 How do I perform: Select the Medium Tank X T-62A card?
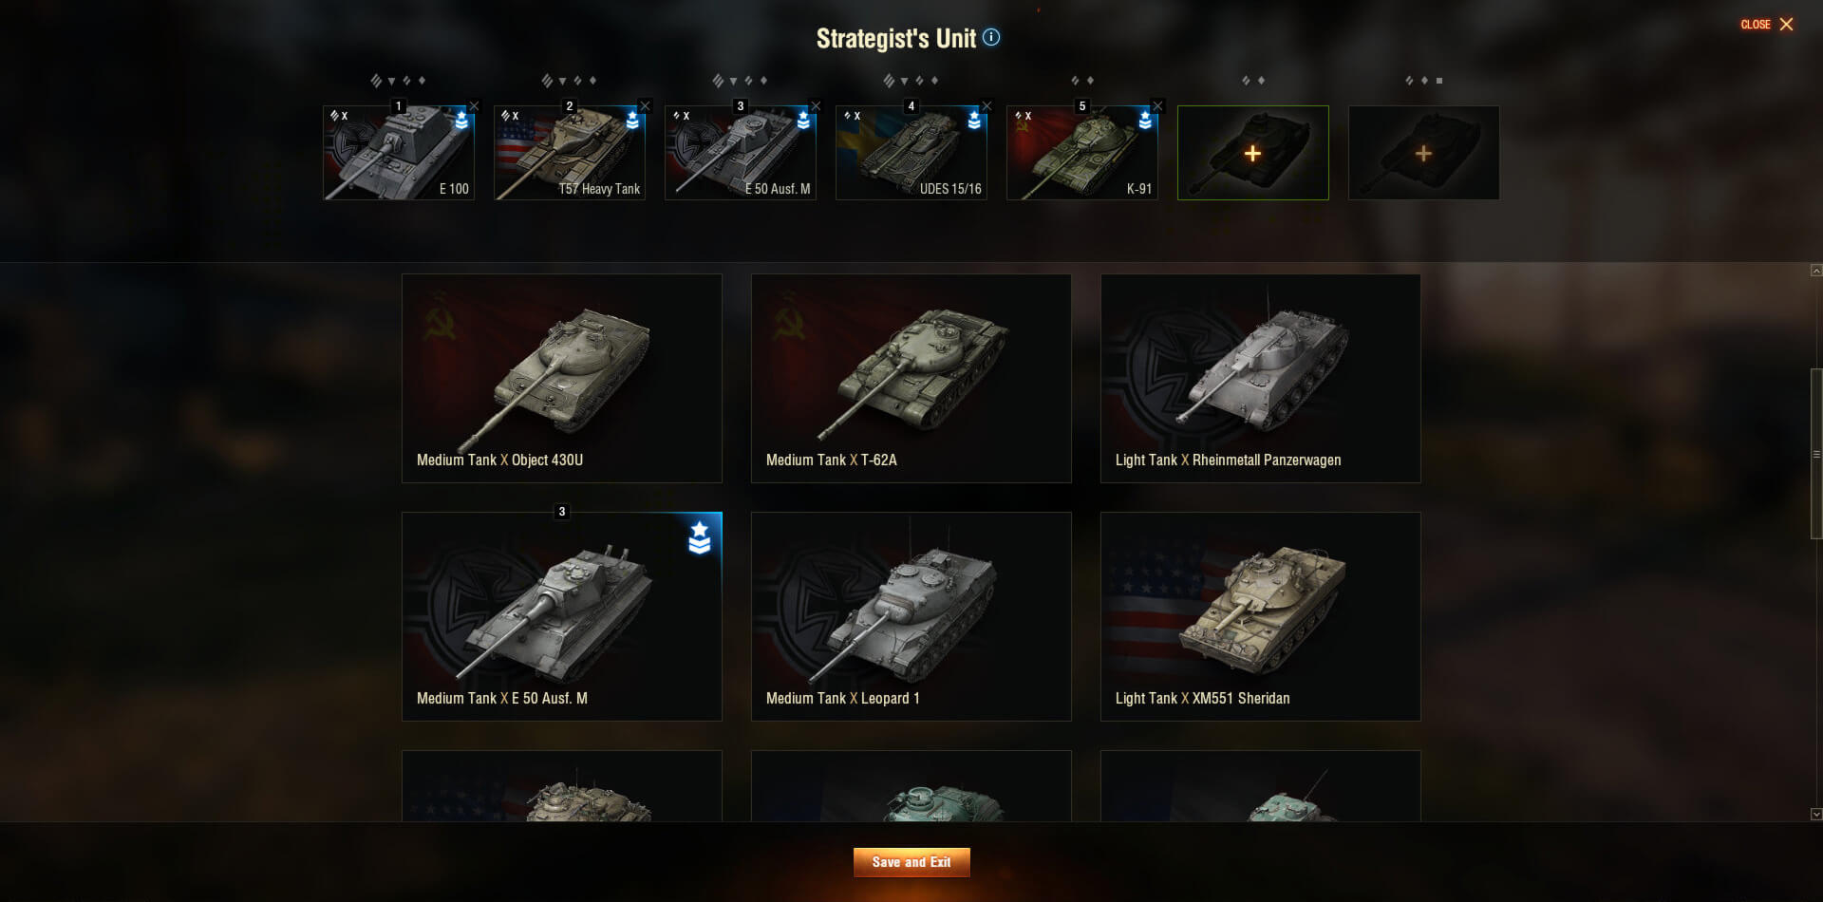911,378
